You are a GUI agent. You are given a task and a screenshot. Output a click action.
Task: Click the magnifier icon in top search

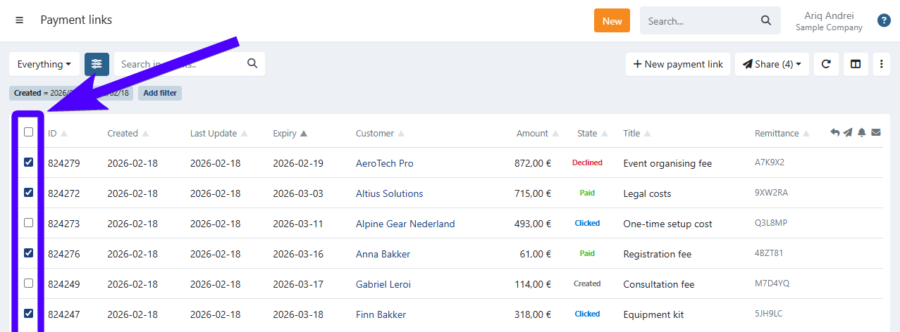point(766,20)
